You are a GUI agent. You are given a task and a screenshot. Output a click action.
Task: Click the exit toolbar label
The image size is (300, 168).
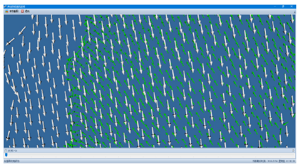pos(27,11)
